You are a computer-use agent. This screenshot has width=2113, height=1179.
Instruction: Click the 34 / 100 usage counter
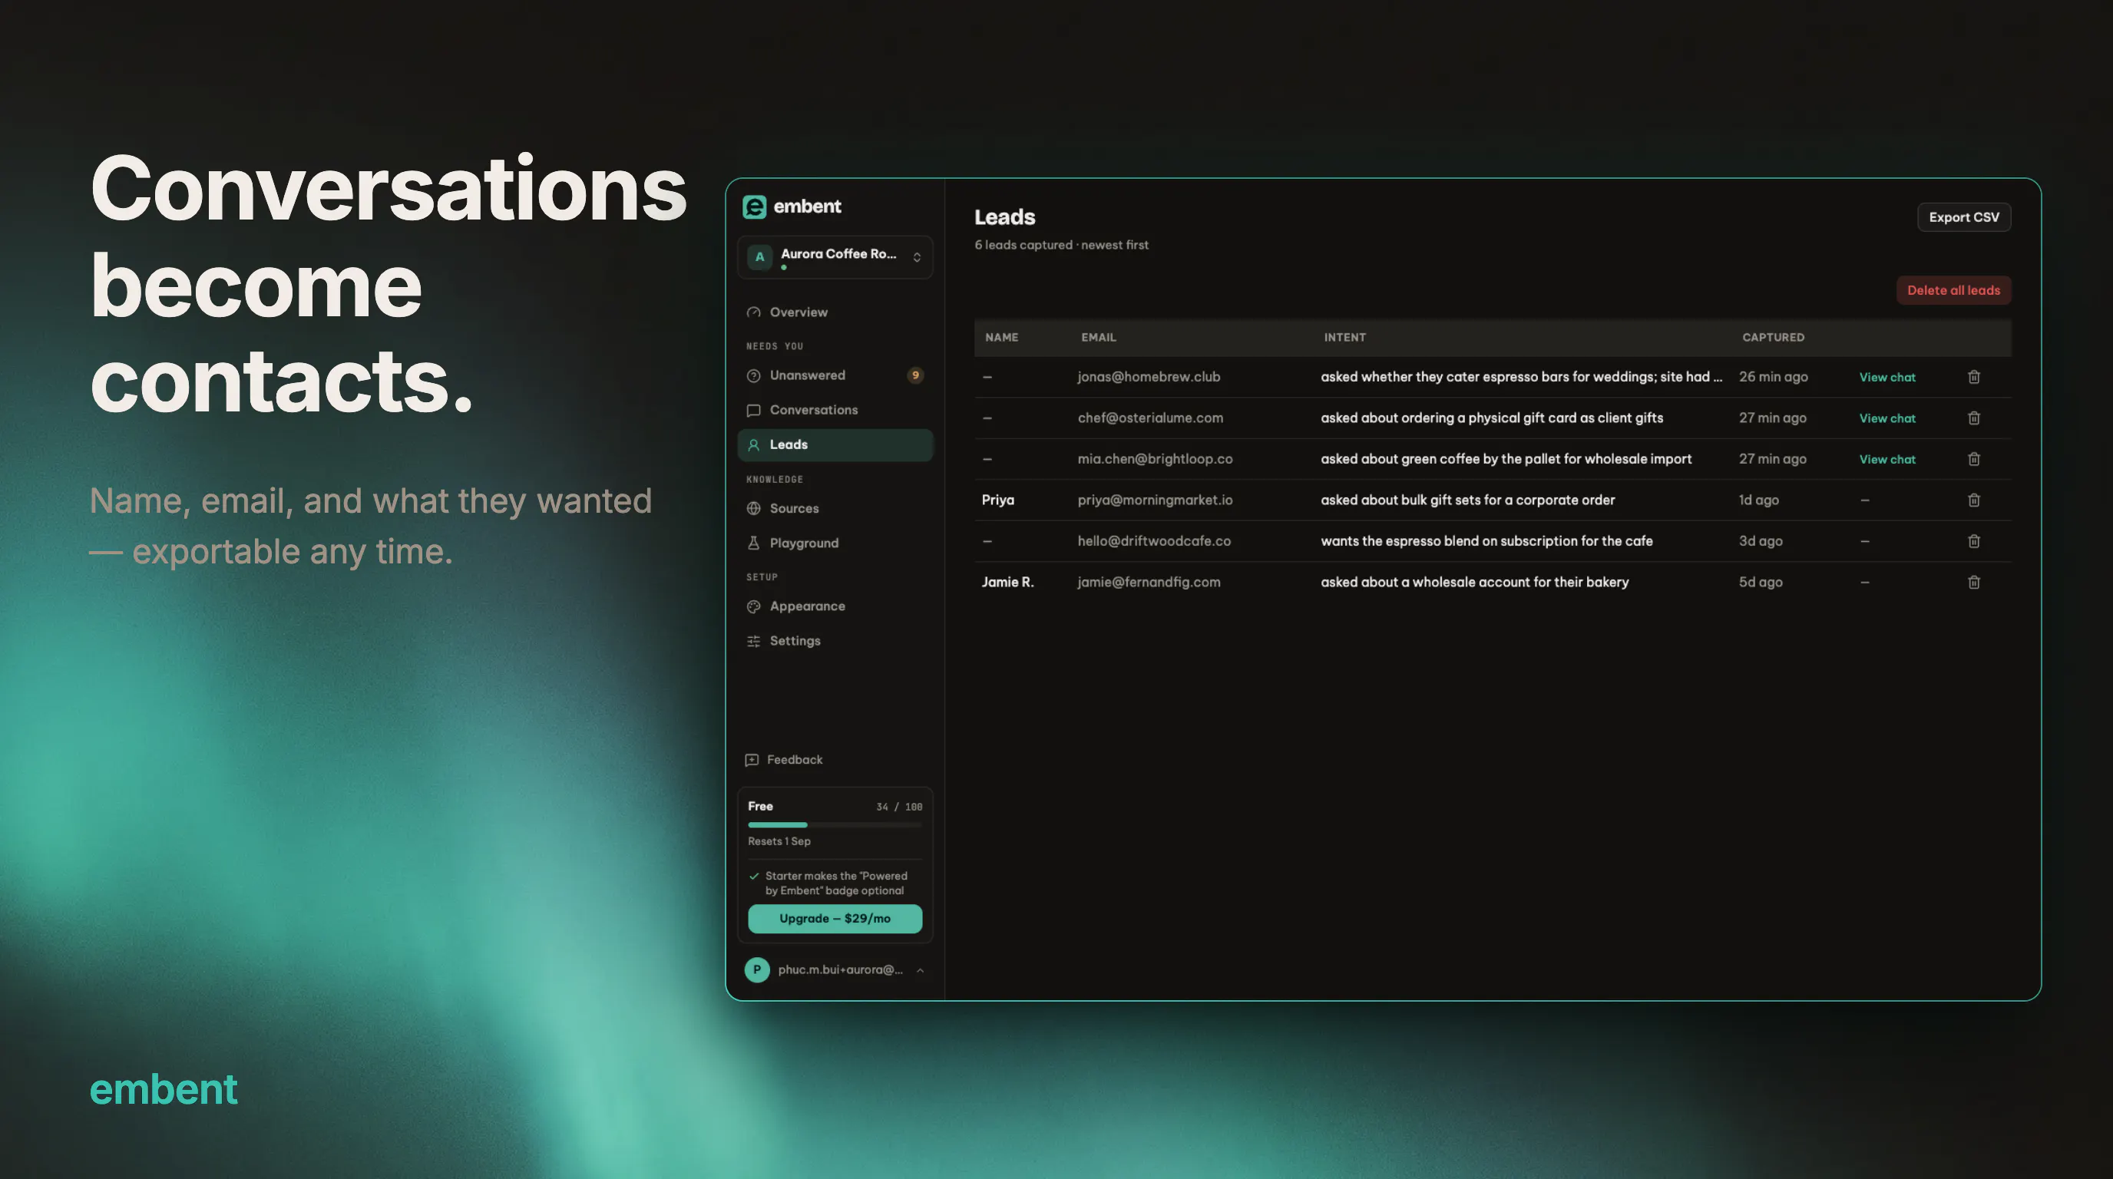[x=899, y=807]
